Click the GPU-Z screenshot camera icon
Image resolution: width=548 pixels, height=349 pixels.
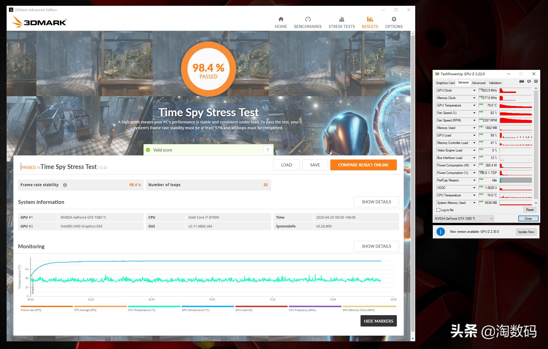click(x=521, y=82)
